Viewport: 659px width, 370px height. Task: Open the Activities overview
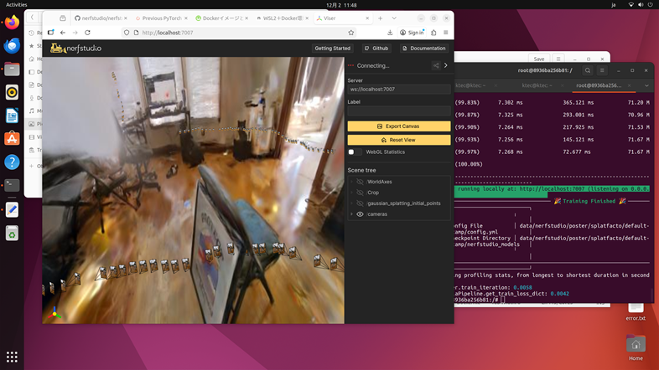pos(17,5)
